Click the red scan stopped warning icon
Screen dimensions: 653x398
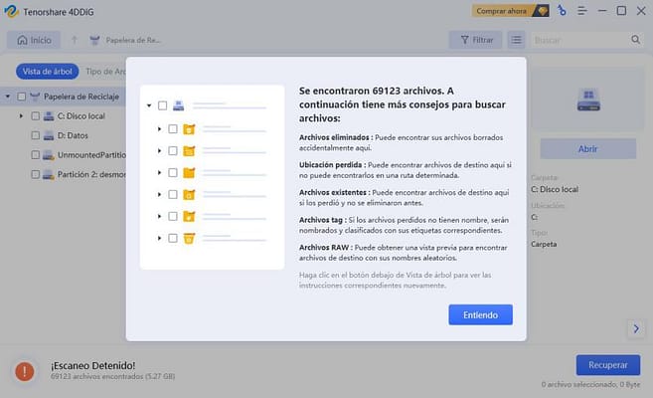click(x=25, y=371)
